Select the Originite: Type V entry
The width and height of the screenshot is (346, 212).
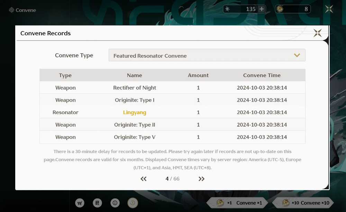[x=135, y=137]
